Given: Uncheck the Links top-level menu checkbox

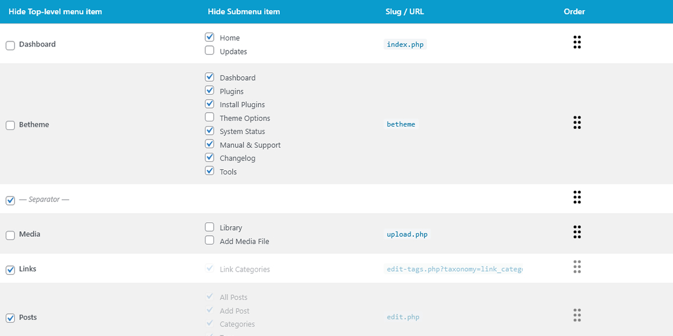Looking at the screenshot, I should tap(10, 270).
